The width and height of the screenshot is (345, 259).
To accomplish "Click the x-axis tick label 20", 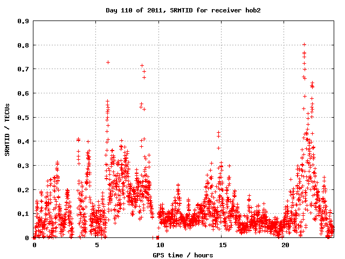I will coord(285,245).
